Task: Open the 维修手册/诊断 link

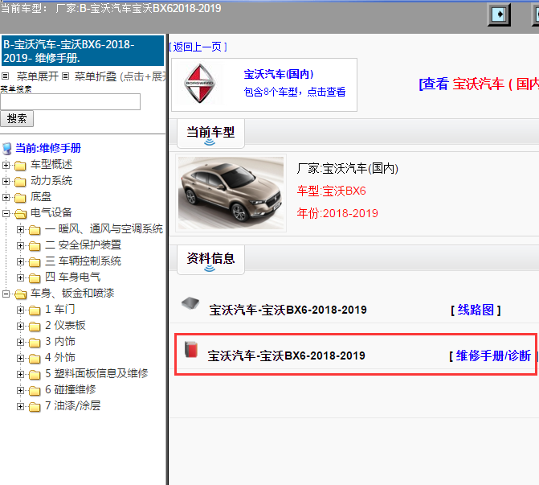Action: [x=493, y=356]
